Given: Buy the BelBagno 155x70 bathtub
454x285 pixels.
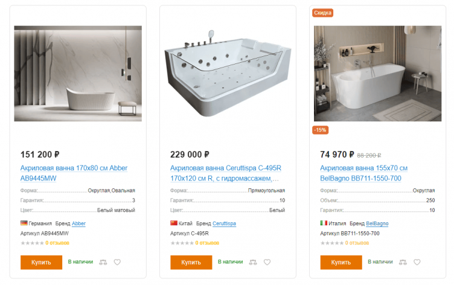Looking at the screenshot, I should point(340,262).
